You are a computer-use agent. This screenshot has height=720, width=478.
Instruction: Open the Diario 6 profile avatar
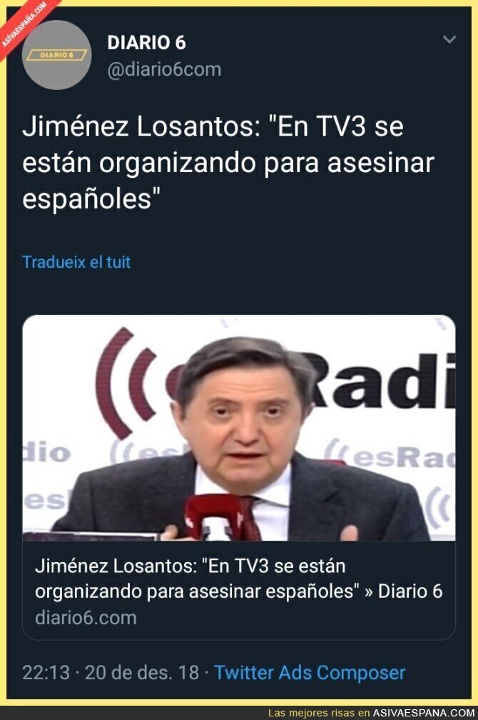[57, 55]
